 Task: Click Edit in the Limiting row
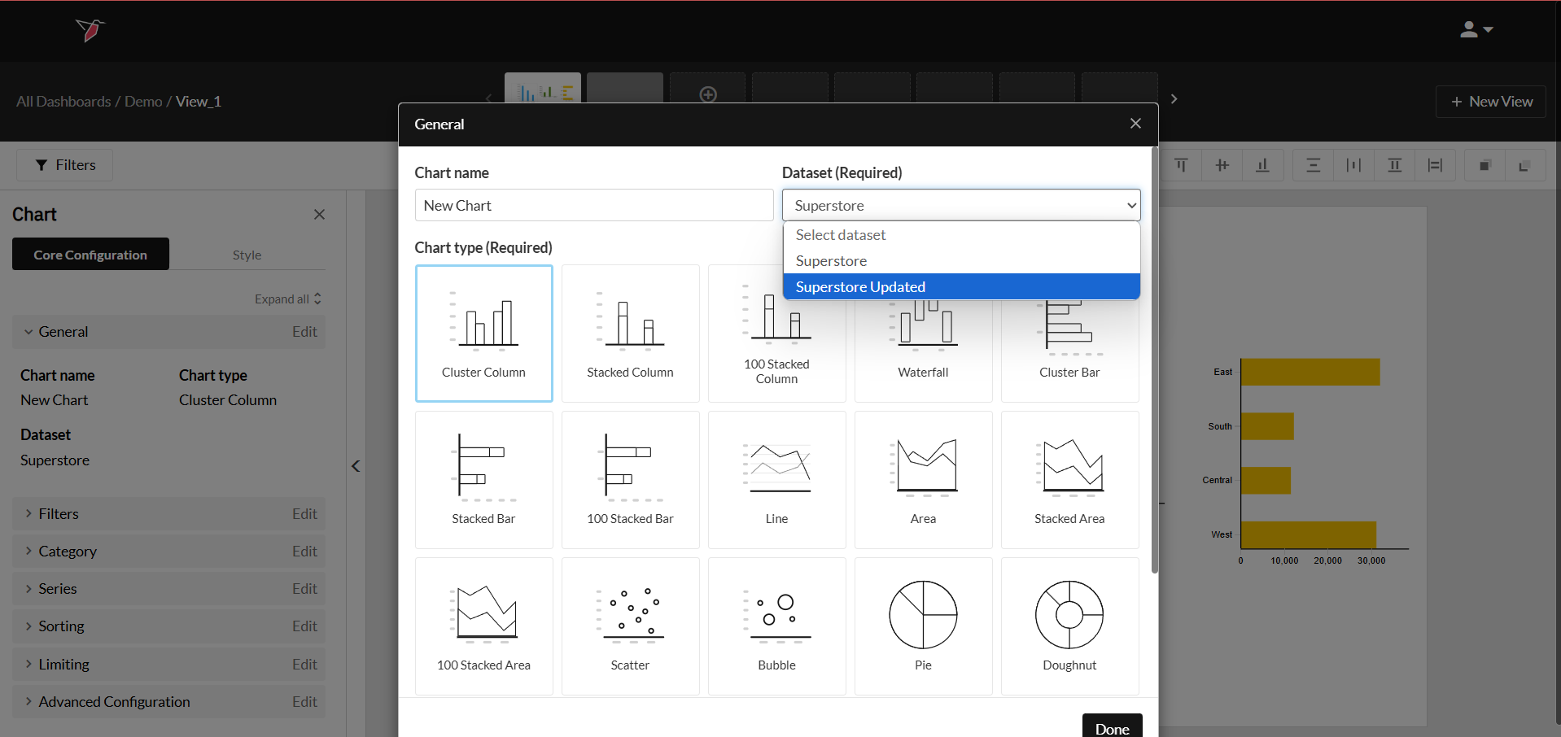[304, 665]
